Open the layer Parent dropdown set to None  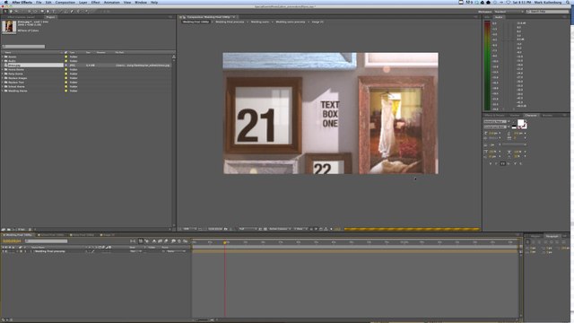pyautogui.click(x=176, y=251)
